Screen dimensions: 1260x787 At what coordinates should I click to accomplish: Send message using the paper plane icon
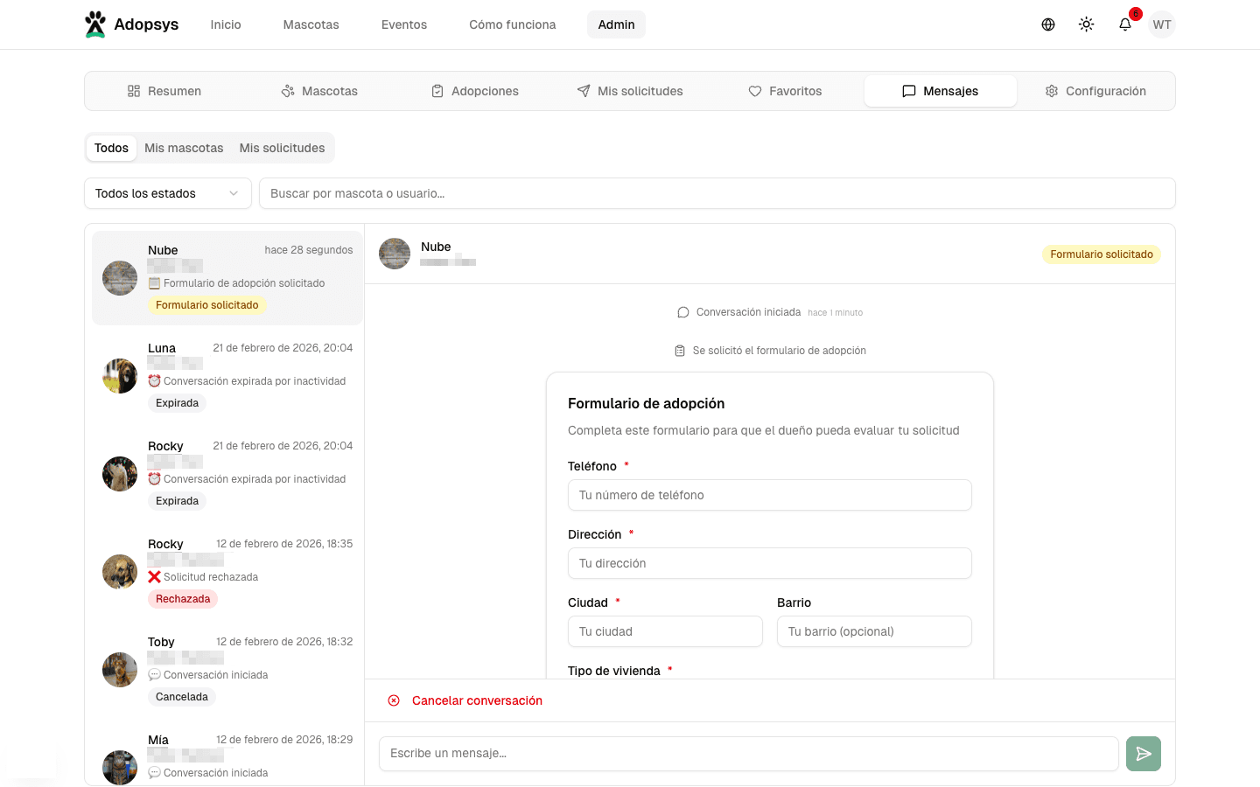point(1143,753)
